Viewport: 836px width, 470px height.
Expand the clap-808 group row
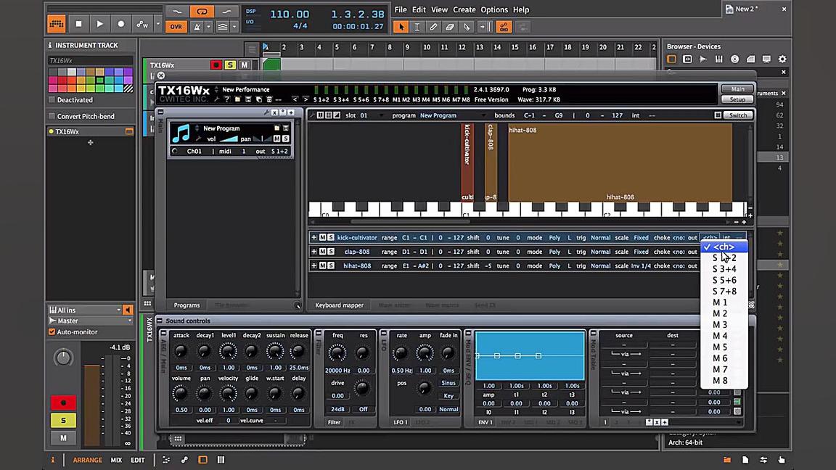pyautogui.click(x=314, y=252)
